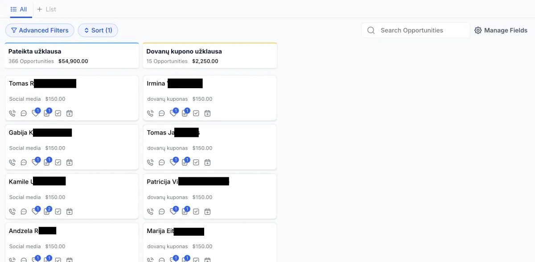Open the Patricija Vi opportunity name

188,181
